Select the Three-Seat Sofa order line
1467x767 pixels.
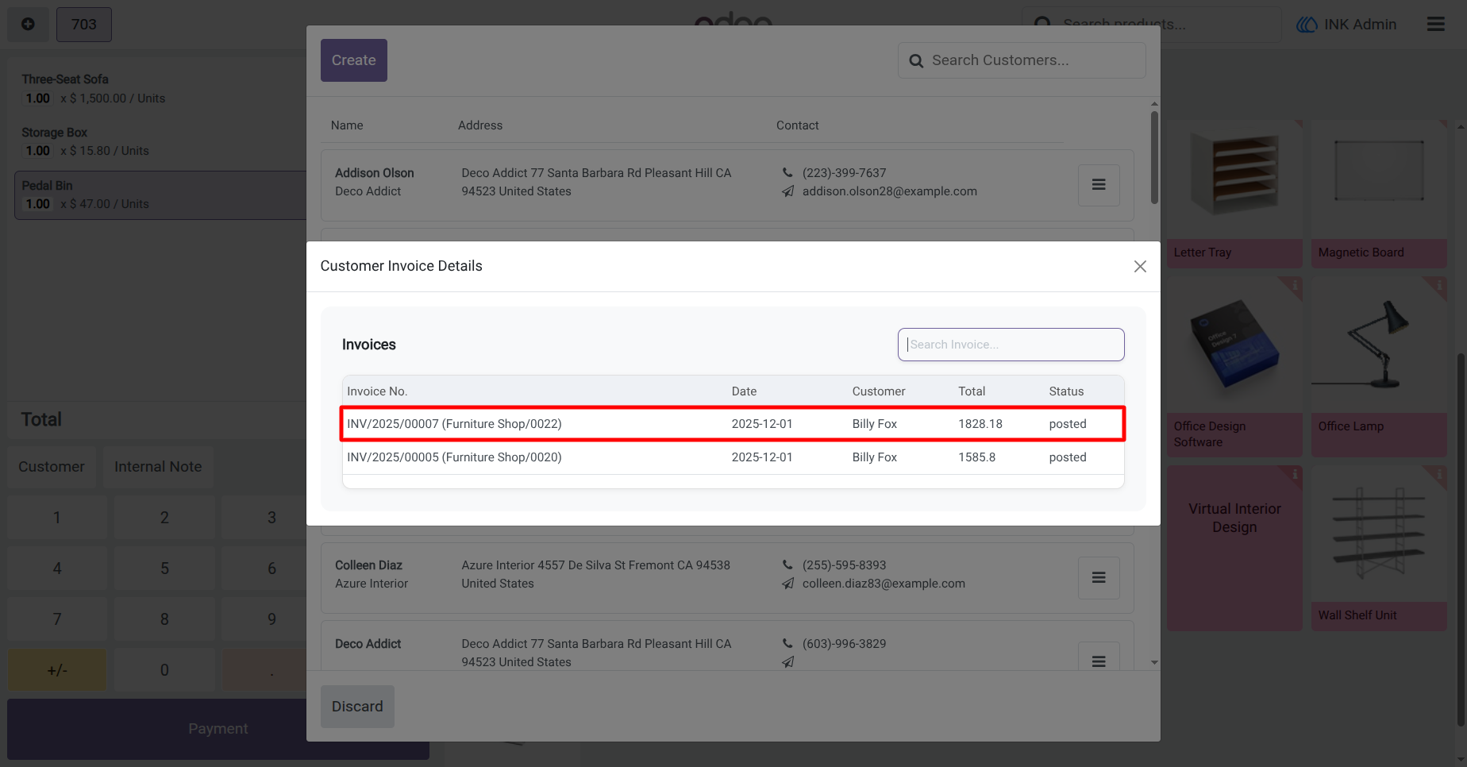(x=160, y=89)
